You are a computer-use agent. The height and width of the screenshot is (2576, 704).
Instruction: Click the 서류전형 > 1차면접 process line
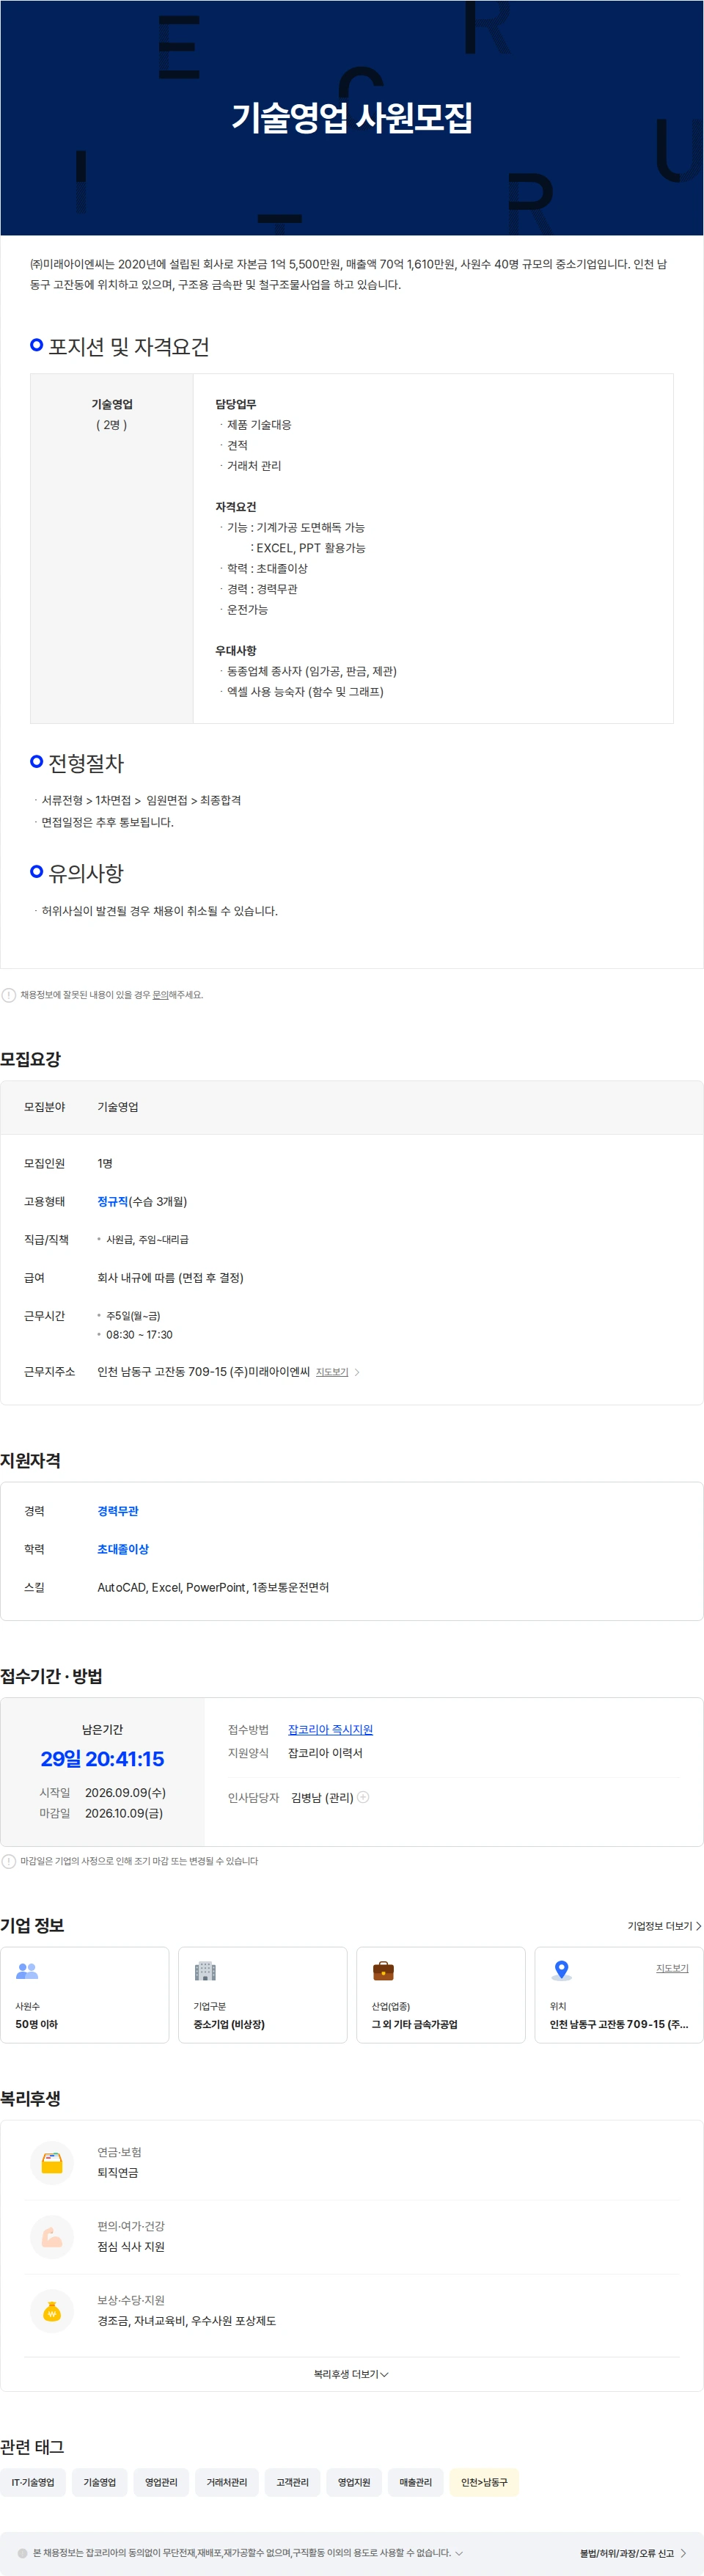(141, 800)
